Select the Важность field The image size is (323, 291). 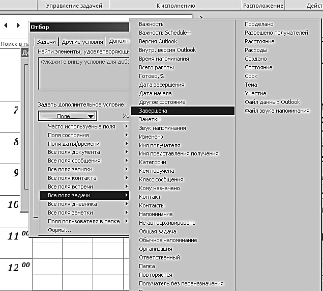click(151, 24)
